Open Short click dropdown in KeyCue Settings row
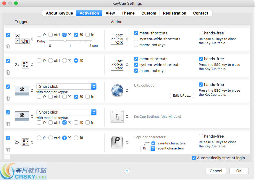255x180 pixels. tap(66, 112)
